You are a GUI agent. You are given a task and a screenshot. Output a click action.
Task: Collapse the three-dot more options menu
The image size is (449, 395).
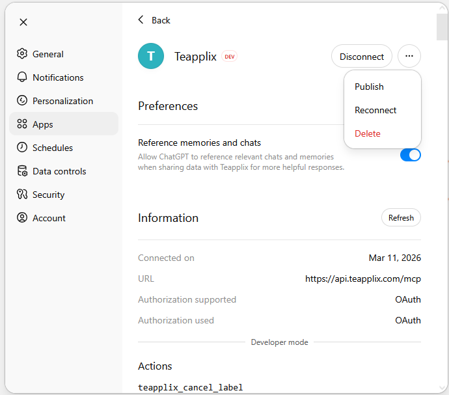pos(409,57)
